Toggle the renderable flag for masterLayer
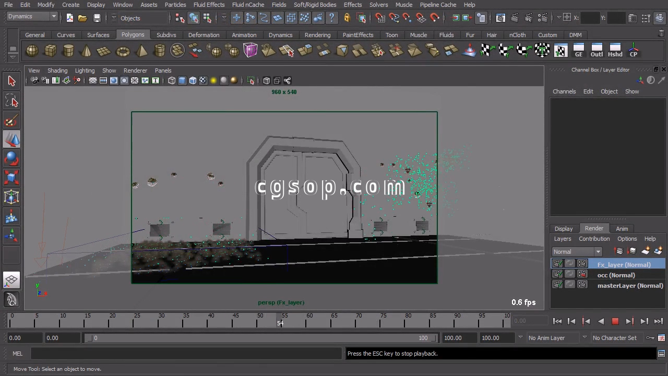Screen dimensions: 668x376 [558, 285]
